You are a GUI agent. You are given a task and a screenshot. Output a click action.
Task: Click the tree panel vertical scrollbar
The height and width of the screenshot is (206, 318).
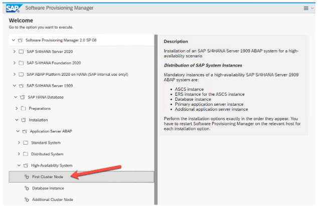click(155, 120)
